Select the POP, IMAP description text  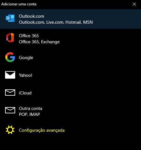pyautogui.click(x=29, y=114)
